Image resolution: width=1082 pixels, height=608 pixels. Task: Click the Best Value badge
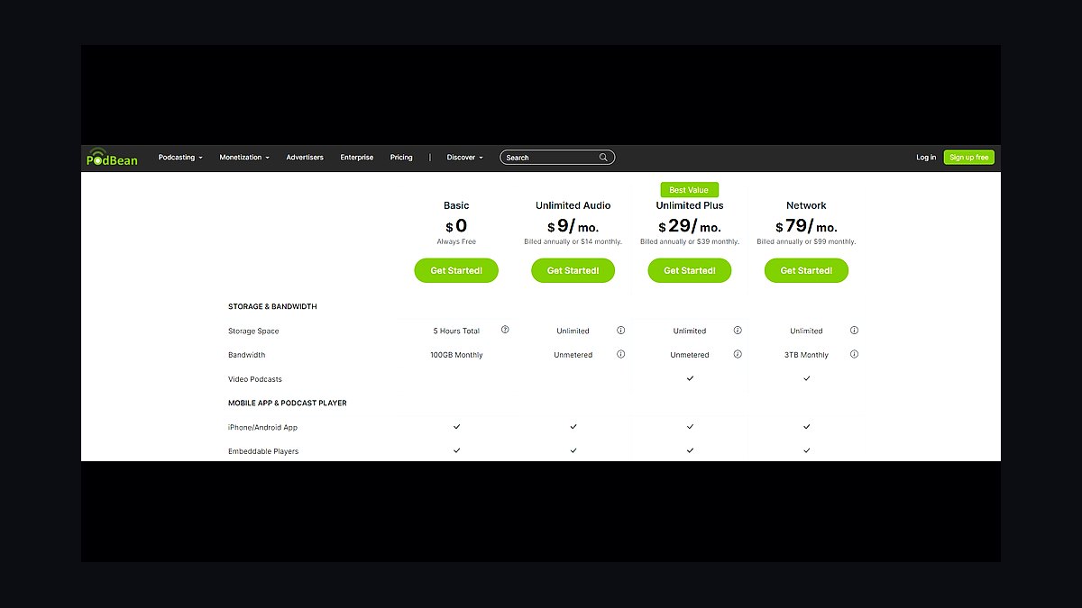pyautogui.click(x=690, y=190)
